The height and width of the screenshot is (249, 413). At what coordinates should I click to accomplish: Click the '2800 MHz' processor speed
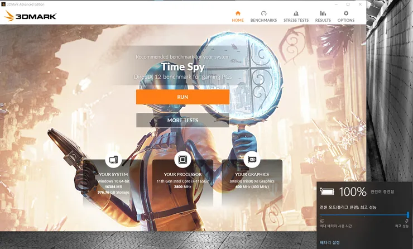[183, 187]
